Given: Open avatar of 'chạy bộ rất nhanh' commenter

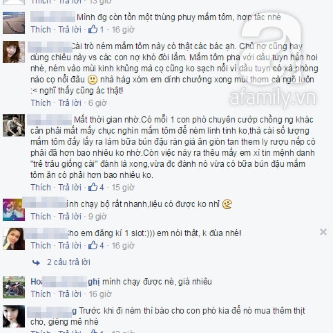Looking at the screenshot, I should point(14,210).
